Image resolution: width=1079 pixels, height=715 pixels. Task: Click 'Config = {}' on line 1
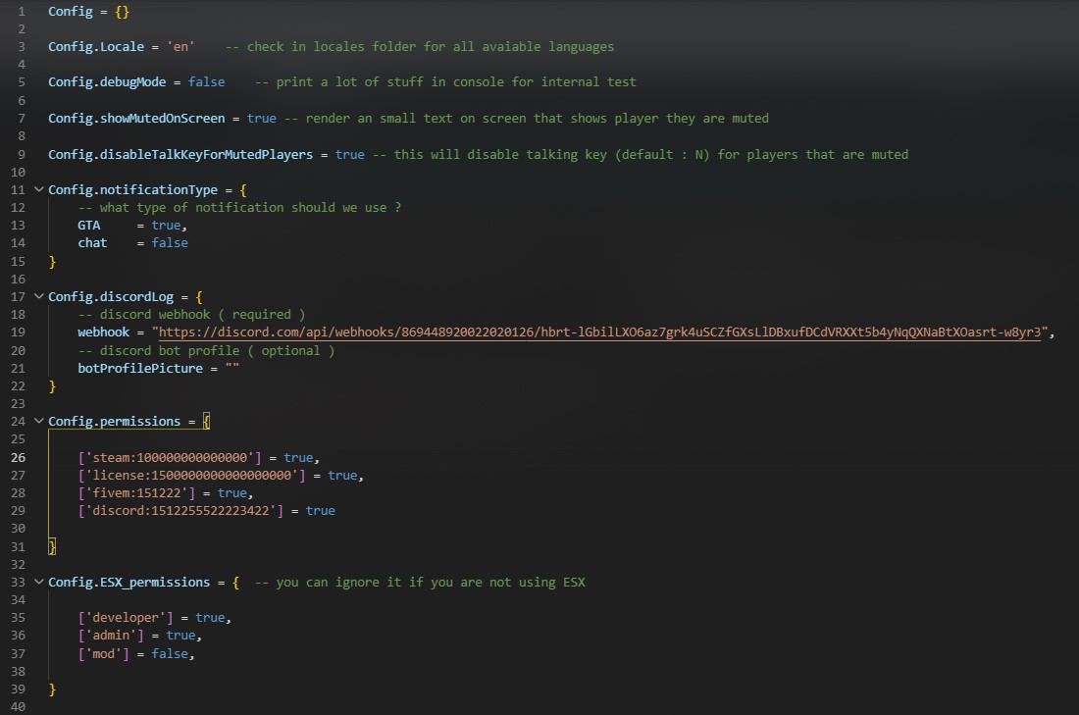click(x=88, y=12)
